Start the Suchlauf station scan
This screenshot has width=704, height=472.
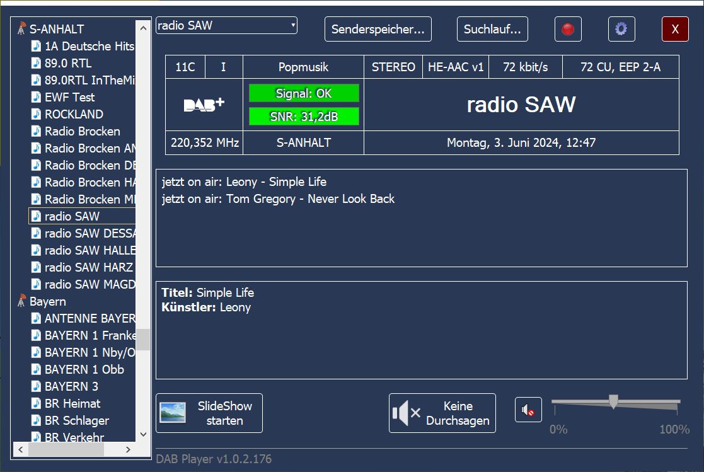click(492, 29)
